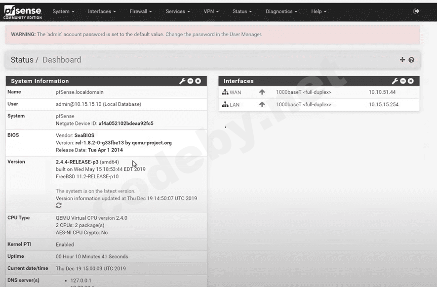Click the WAN interface link
437x287 pixels.
[236, 92]
